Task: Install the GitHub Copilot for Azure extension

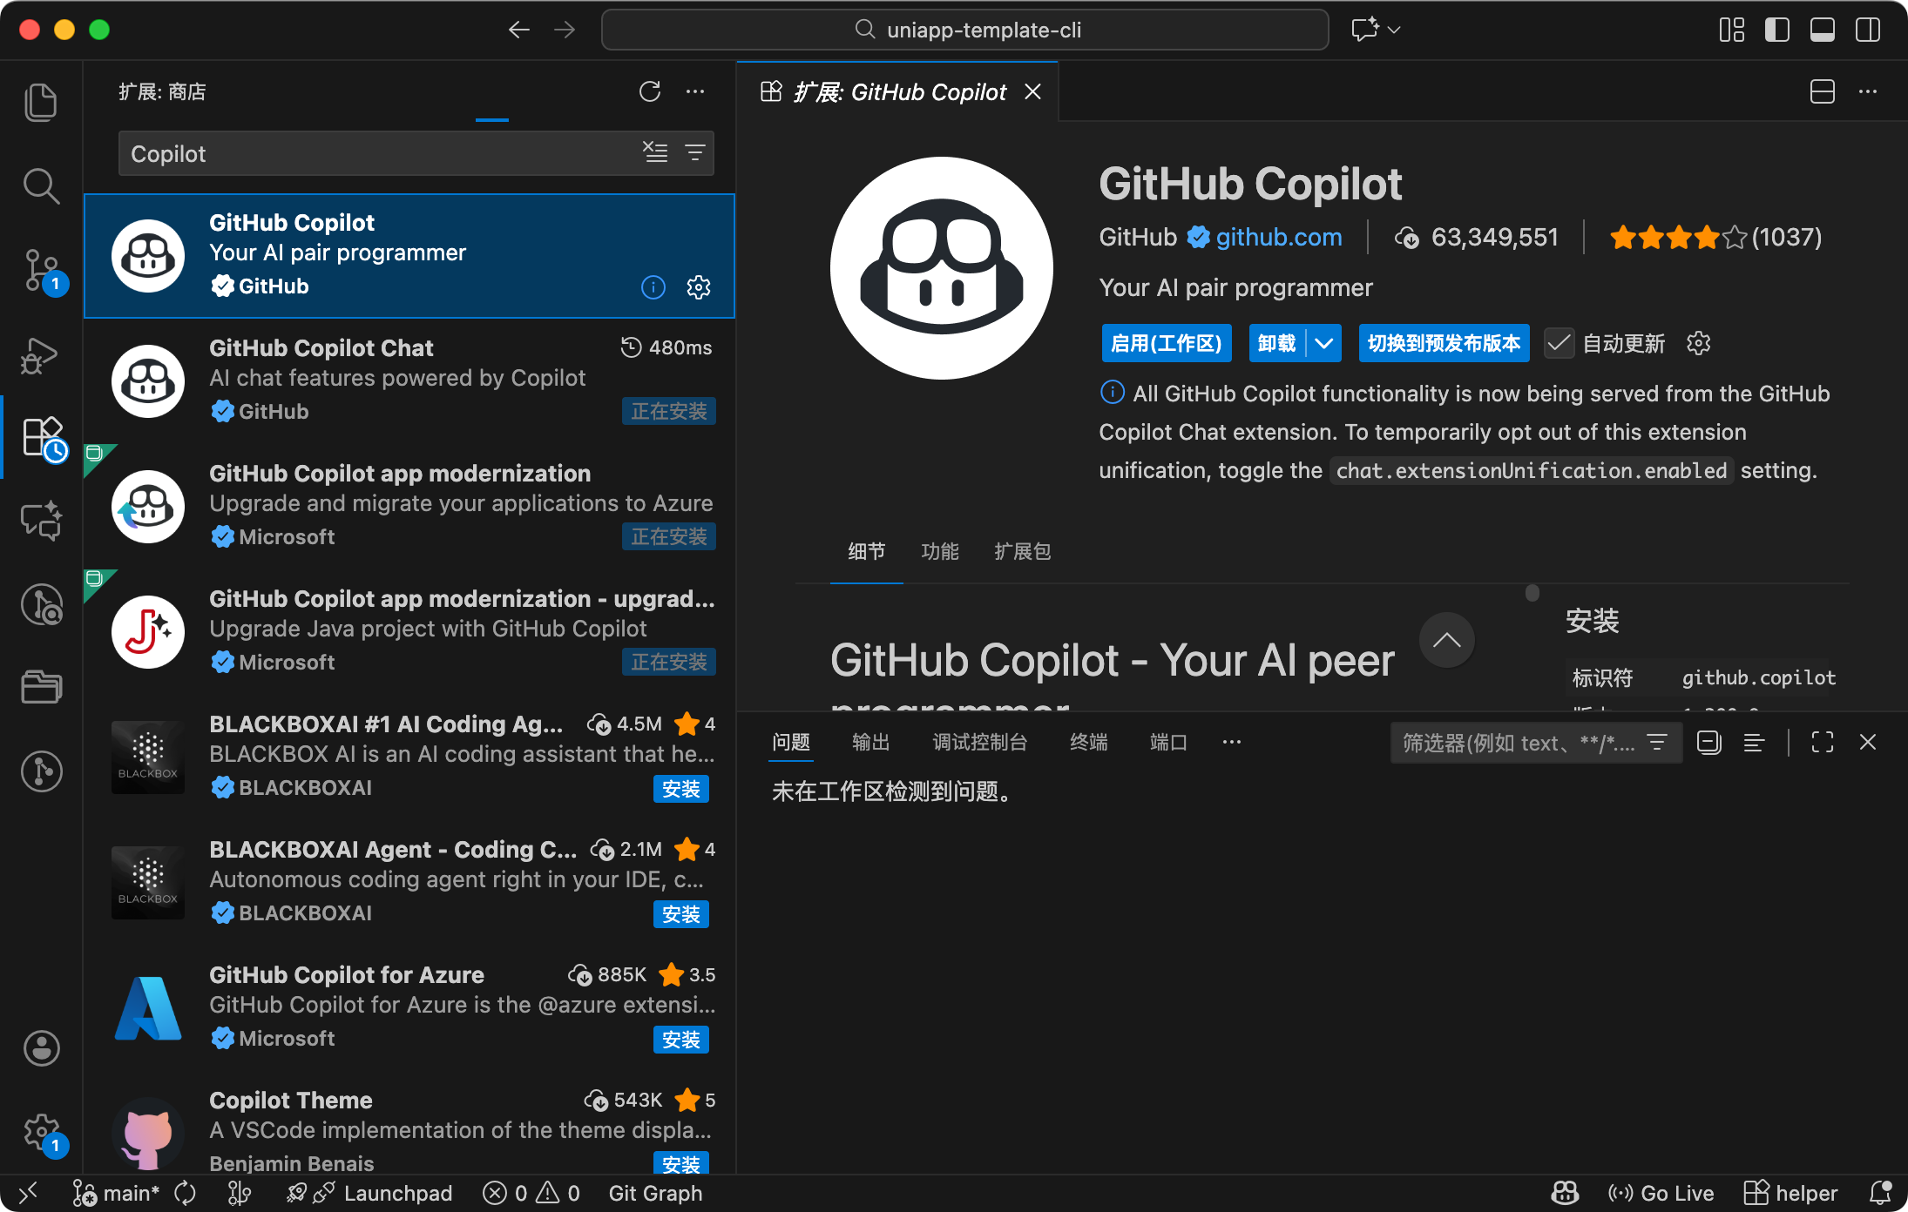Action: [x=680, y=1040]
